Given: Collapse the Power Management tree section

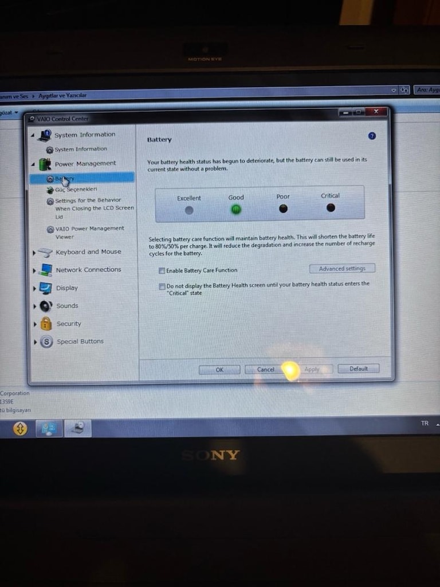Looking at the screenshot, I should pos(33,165).
